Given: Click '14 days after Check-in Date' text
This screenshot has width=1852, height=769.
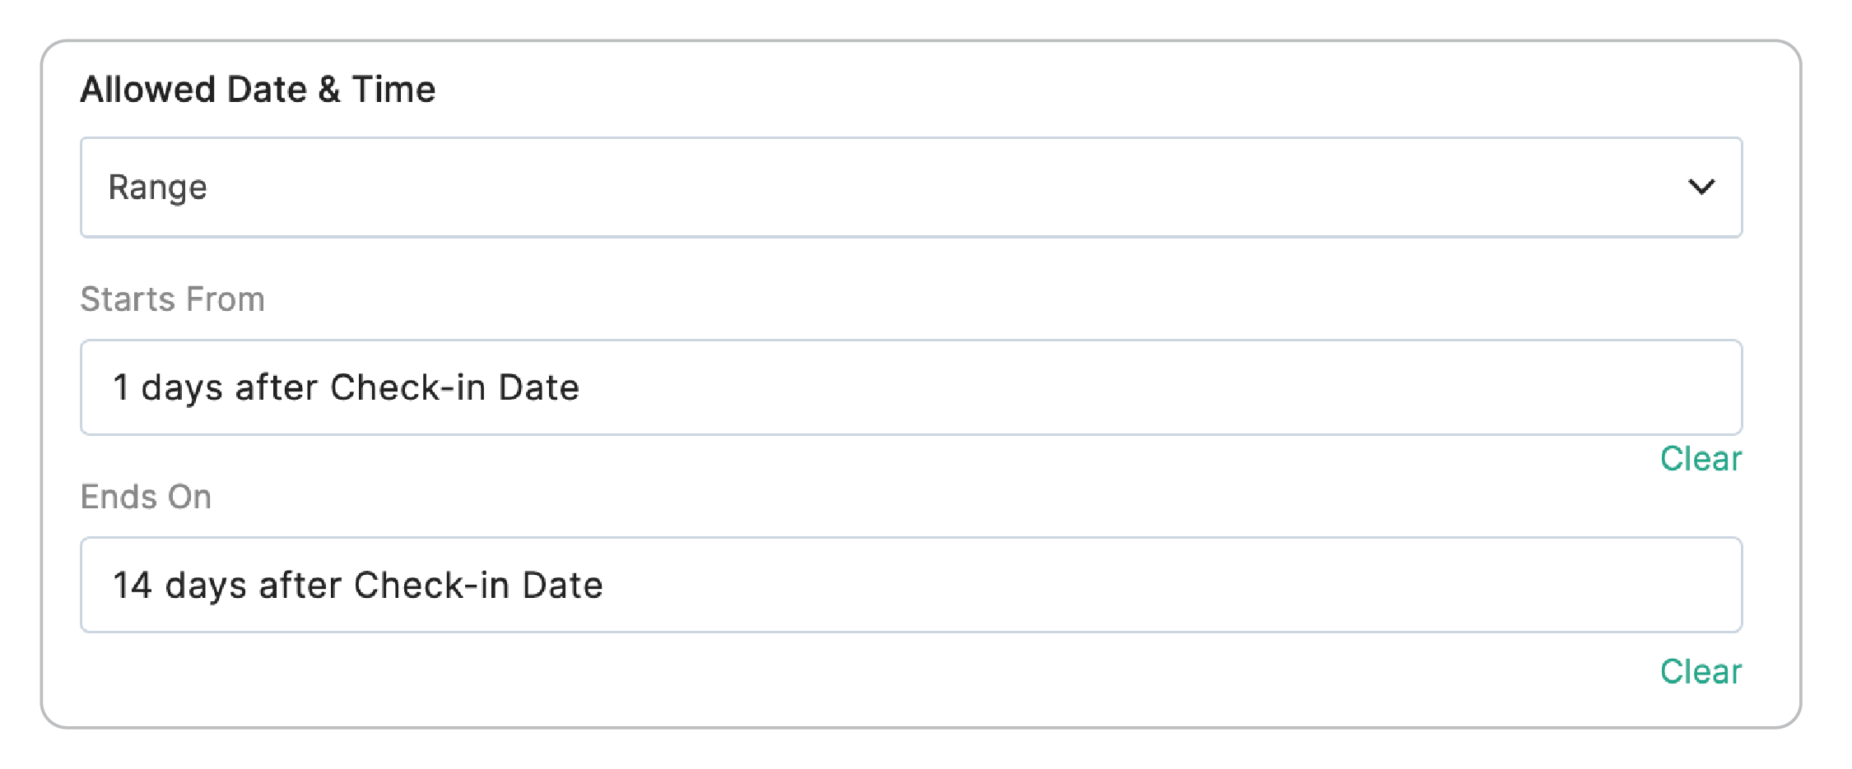Looking at the screenshot, I should click(358, 585).
